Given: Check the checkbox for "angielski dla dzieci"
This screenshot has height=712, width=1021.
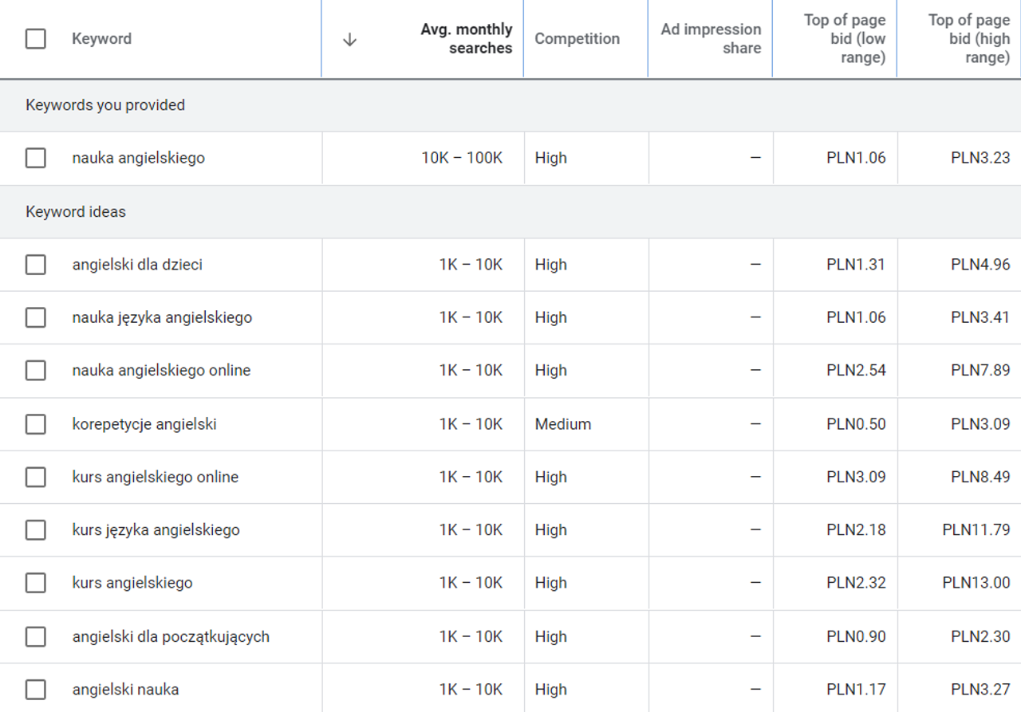Looking at the screenshot, I should click(x=35, y=264).
